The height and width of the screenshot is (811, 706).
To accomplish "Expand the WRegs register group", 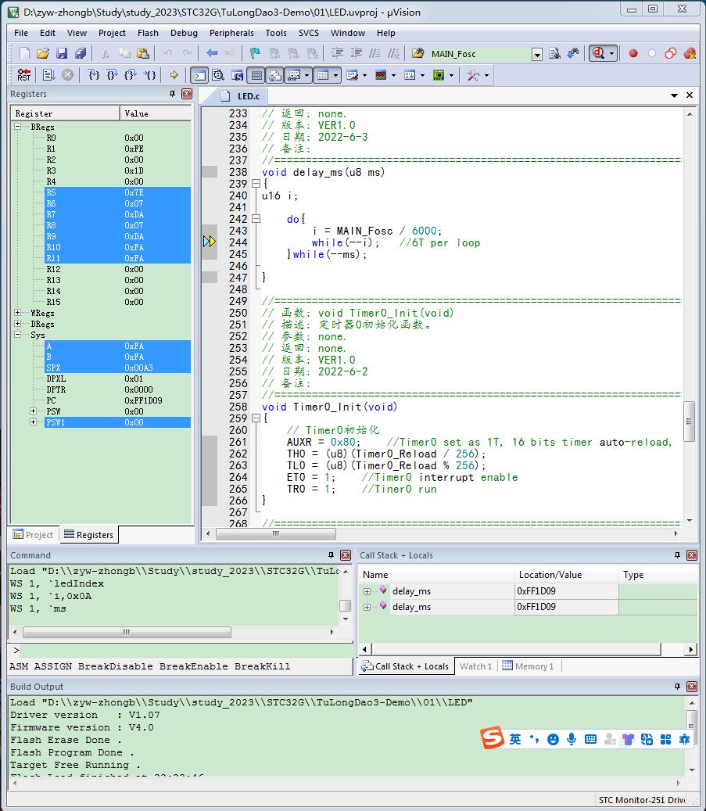I will [x=17, y=312].
